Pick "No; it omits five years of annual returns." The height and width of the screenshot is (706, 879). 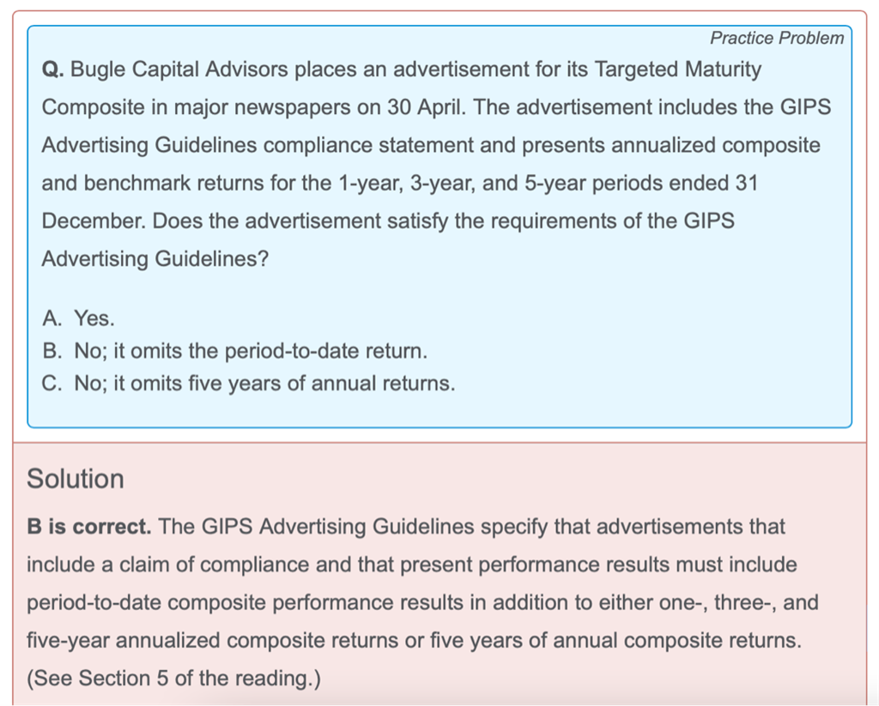pos(264,383)
